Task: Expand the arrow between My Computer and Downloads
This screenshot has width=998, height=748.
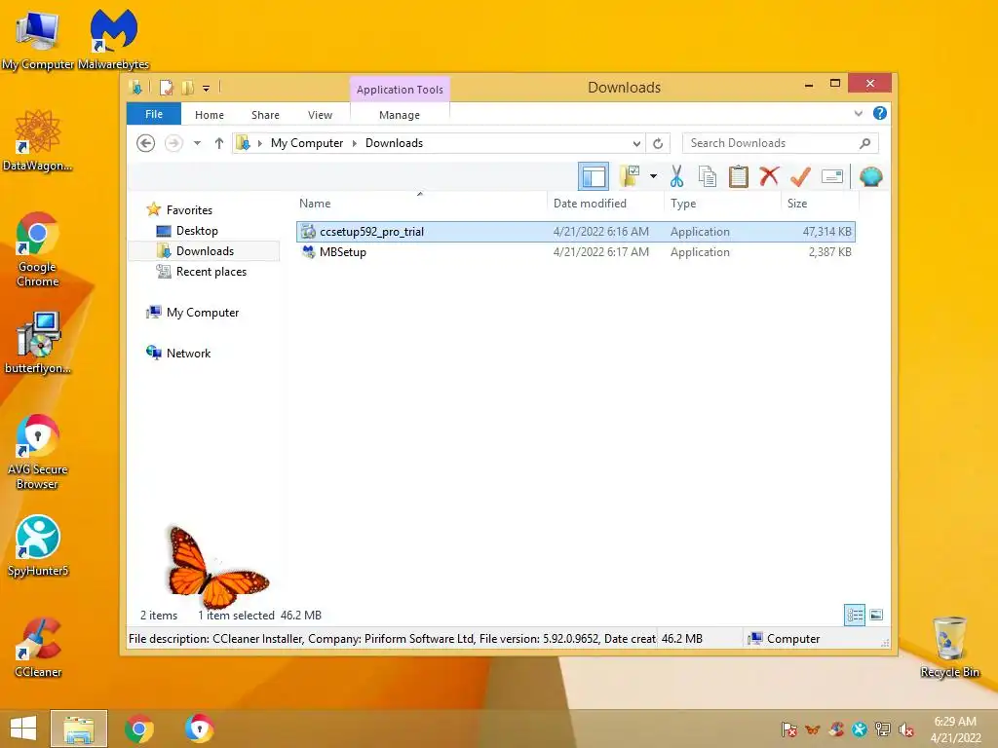Action: (x=355, y=143)
